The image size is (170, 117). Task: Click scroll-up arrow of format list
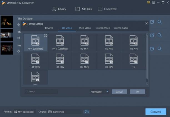pyautogui.click(x=147, y=35)
